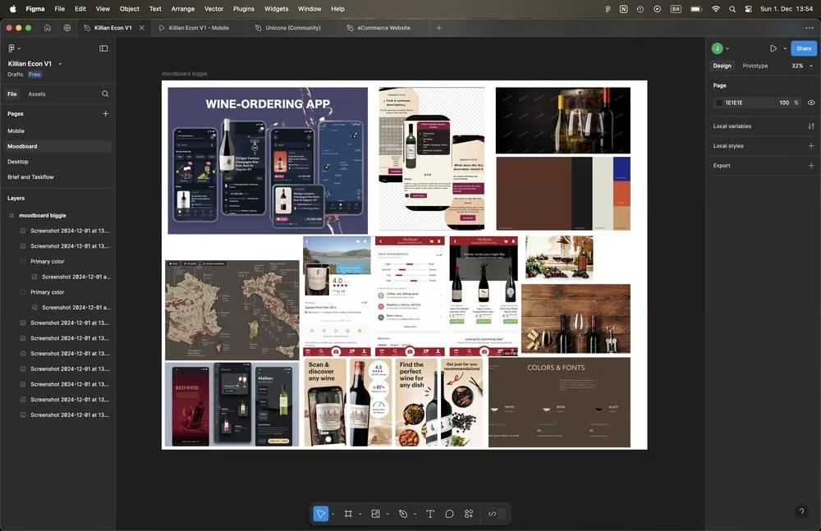Open shape tool options arrow

click(388, 515)
